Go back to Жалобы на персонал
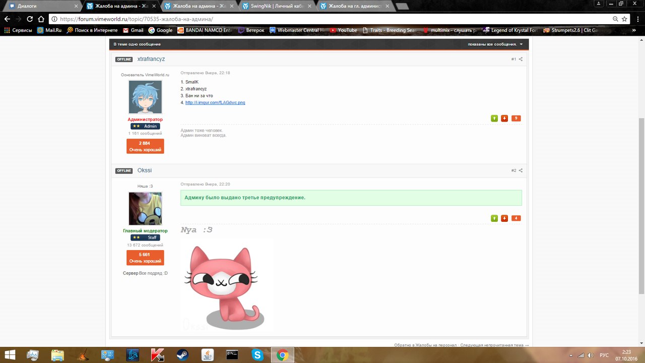Image resolution: width=645 pixels, height=363 pixels. pyautogui.click(x=425, y=345)
